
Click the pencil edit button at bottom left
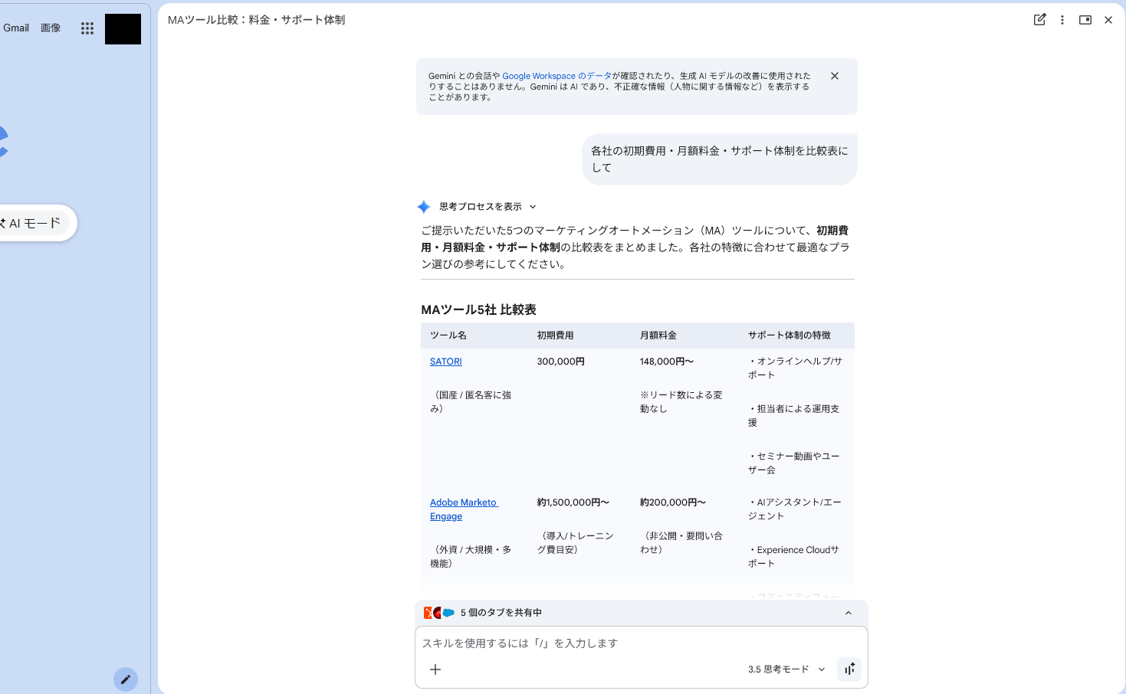pos(126,679)
